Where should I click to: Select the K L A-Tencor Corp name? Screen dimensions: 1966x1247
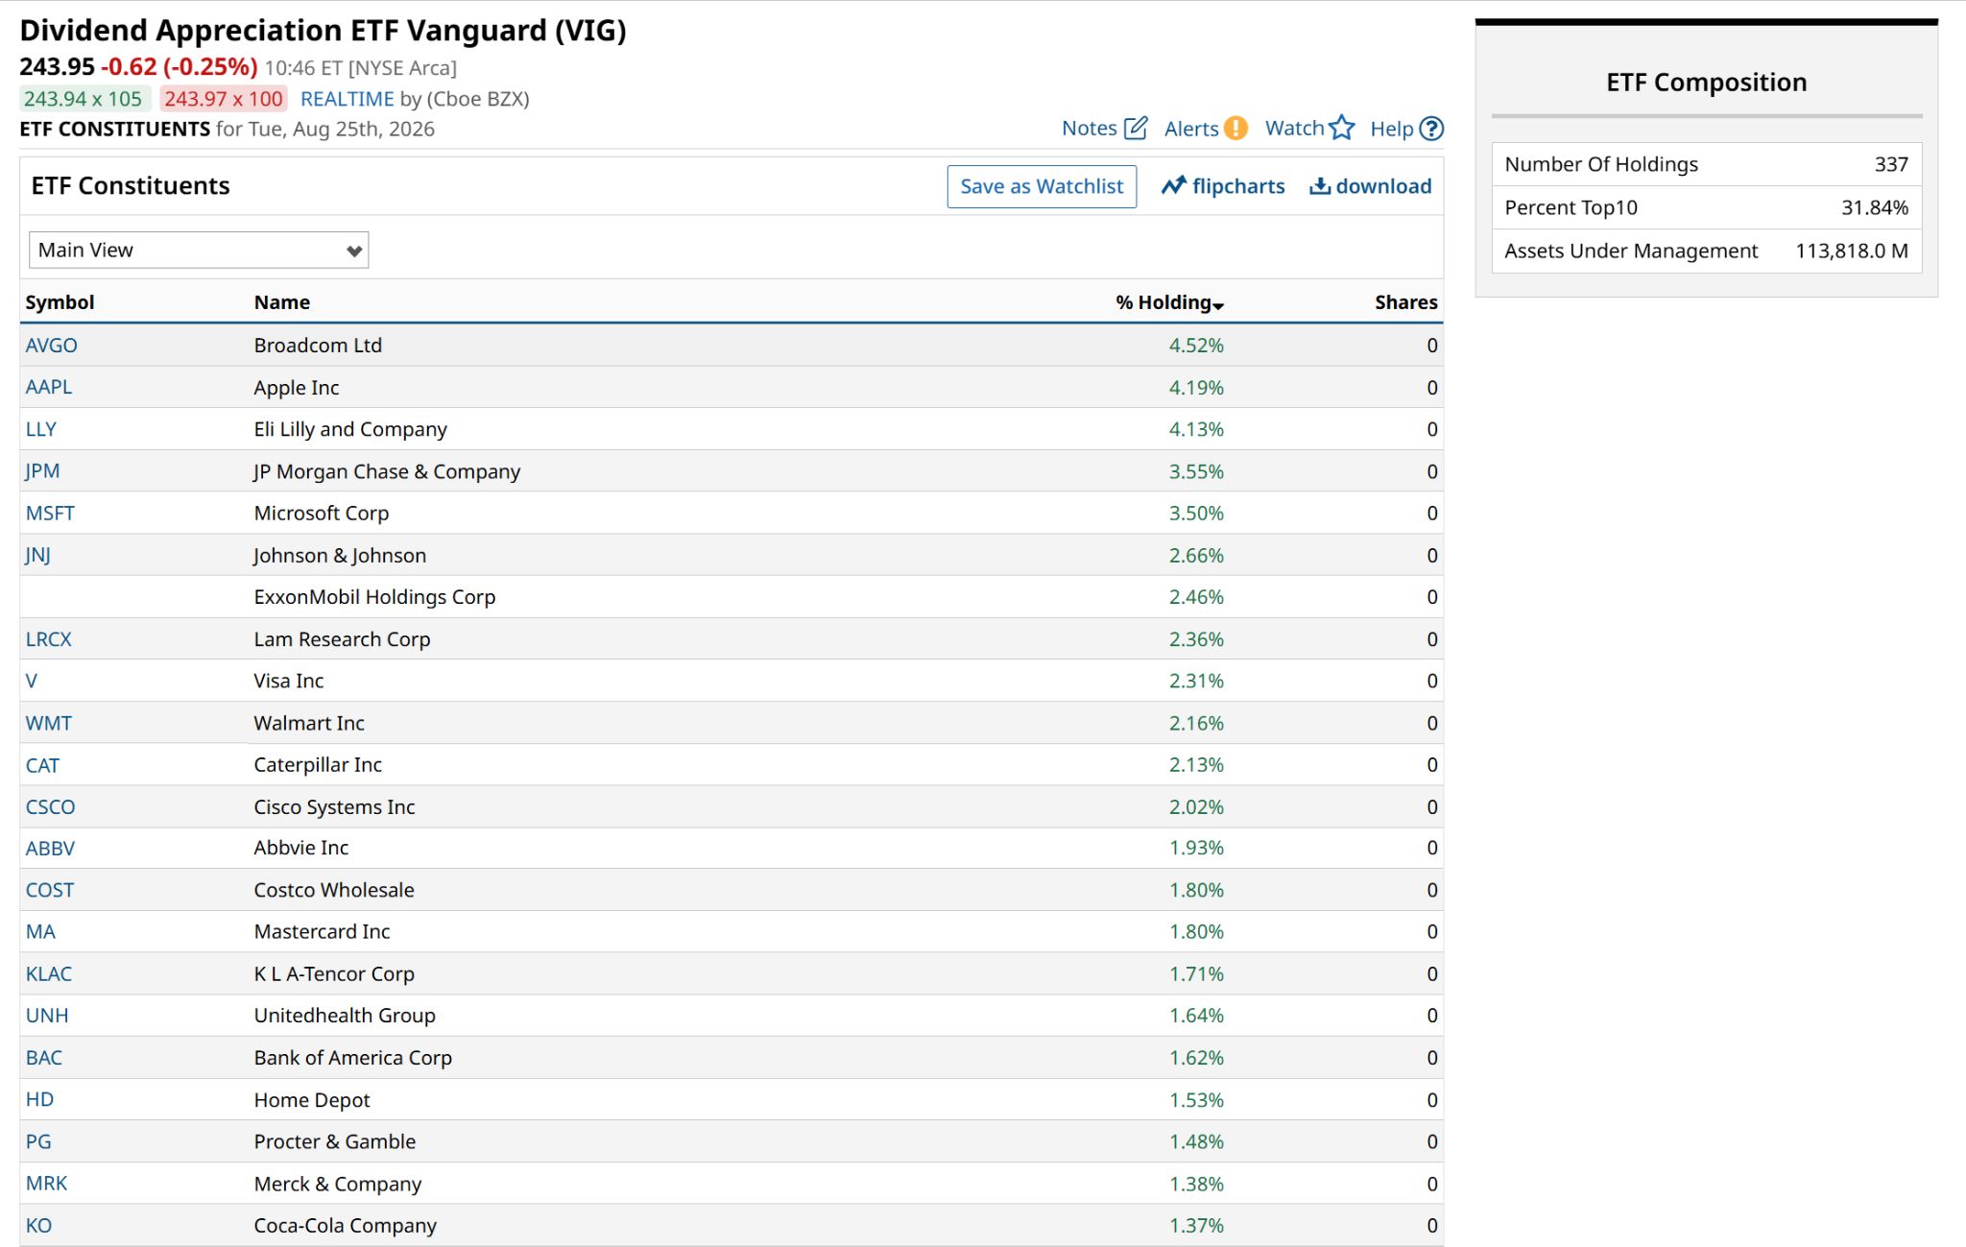click(x=334, y=974)
